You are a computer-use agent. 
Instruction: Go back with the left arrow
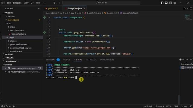[55, 3]
